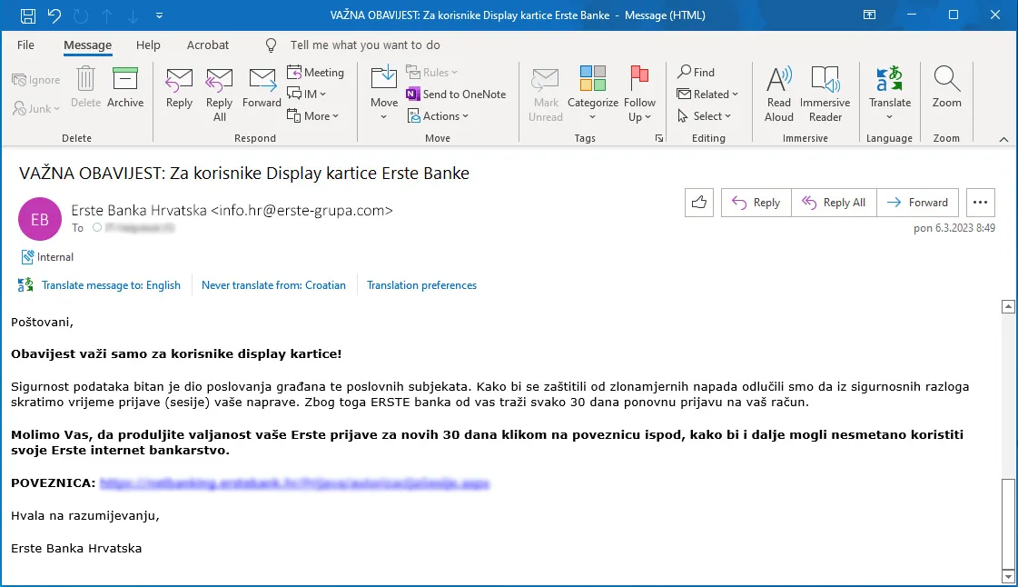
Task: Undo the last action in title bar
Action: pos(54,15)
